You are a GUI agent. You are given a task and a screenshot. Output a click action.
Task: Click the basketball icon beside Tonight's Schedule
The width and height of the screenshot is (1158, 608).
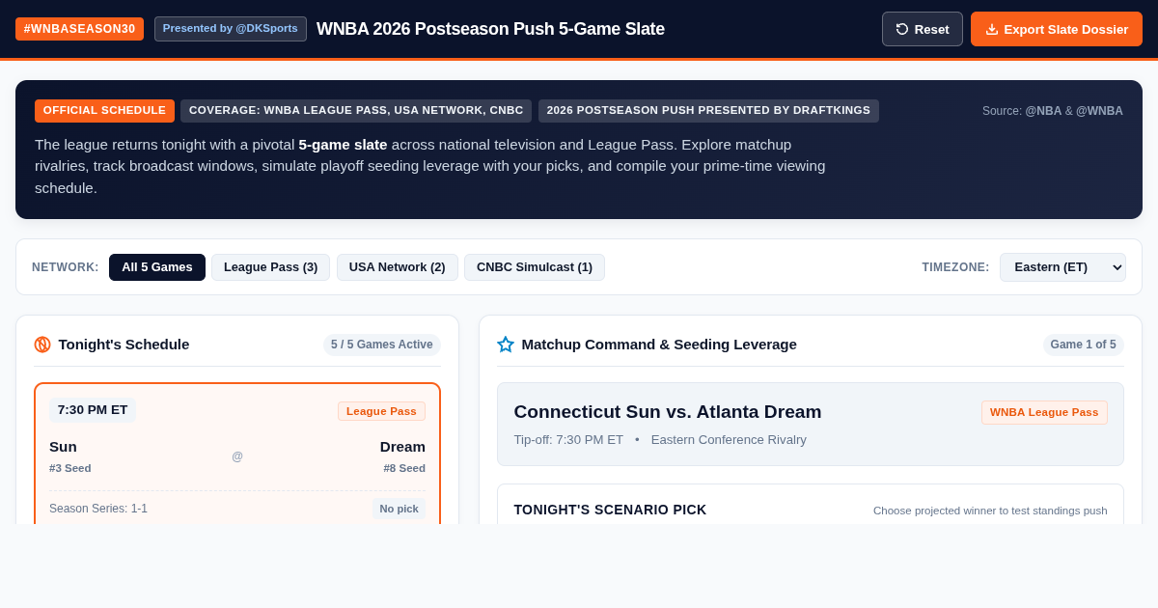[42, 345]
